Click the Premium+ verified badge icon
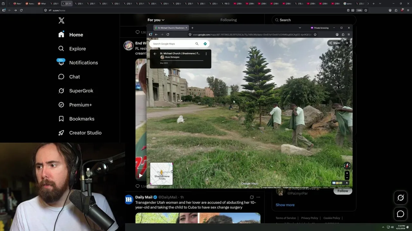The height and width of the screenshot is (231, 412). [x=61, y=105]
